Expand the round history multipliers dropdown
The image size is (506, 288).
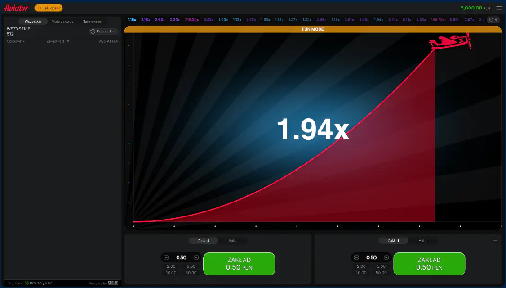[x=493, y=20]
